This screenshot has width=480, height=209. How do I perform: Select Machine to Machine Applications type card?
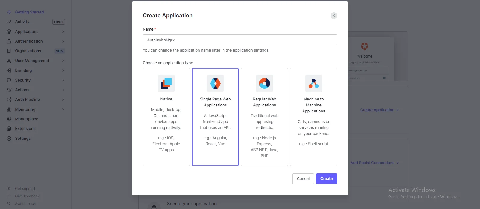[x=313, y=117]
